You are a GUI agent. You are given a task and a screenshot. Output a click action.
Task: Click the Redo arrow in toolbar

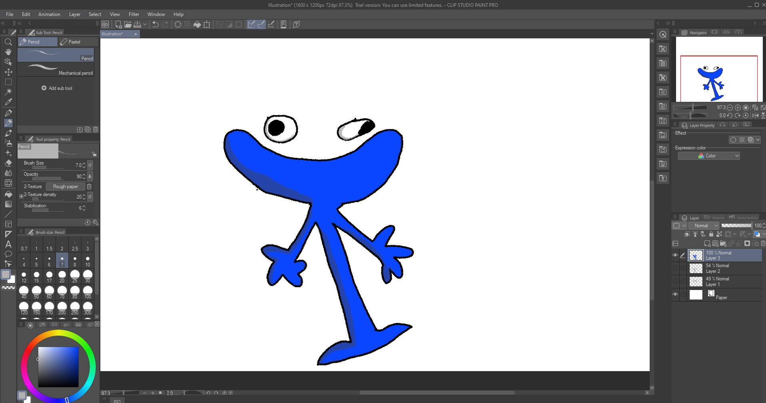[165, 24]
